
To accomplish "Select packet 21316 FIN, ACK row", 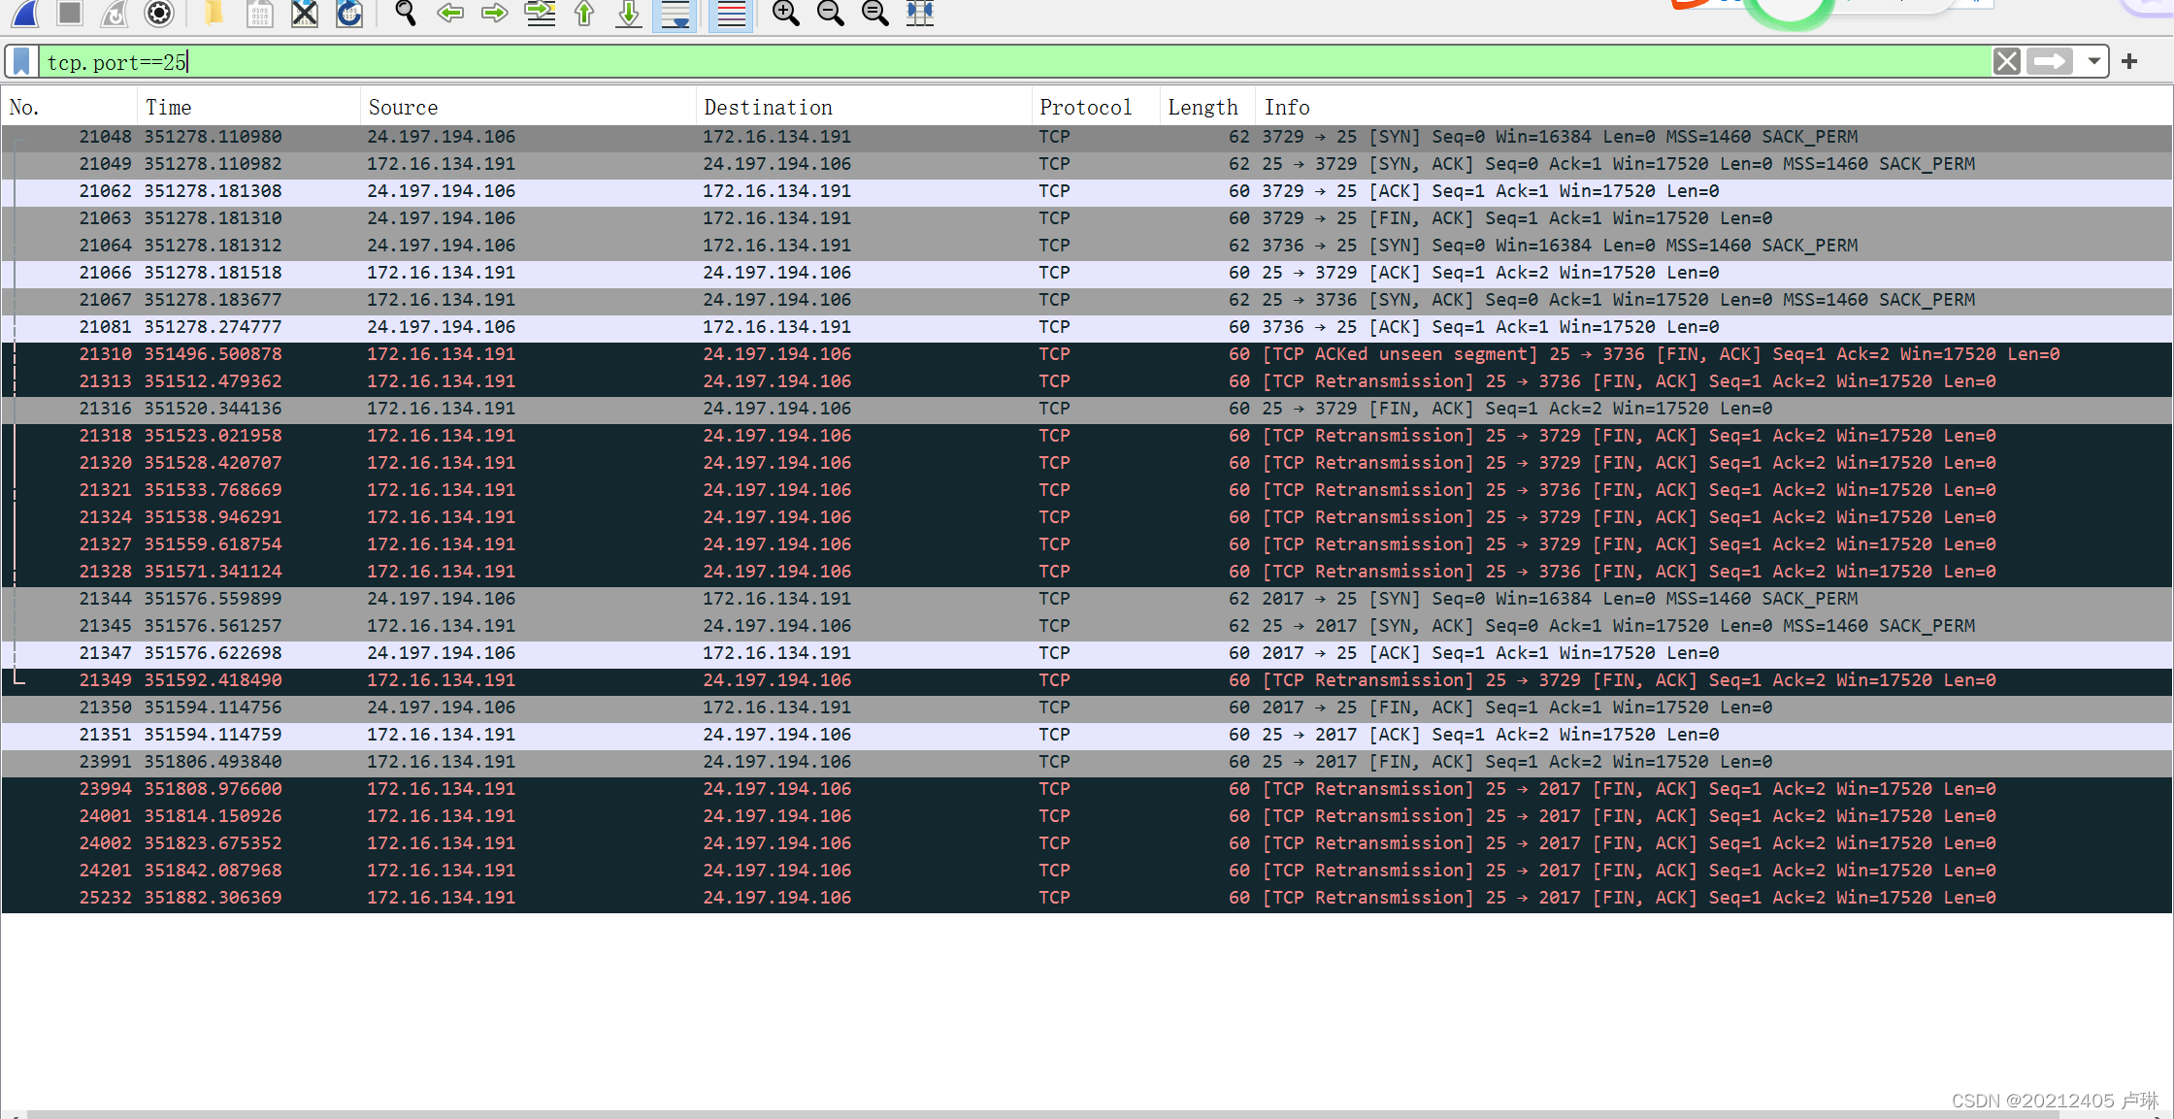I will coord(1087,409).
